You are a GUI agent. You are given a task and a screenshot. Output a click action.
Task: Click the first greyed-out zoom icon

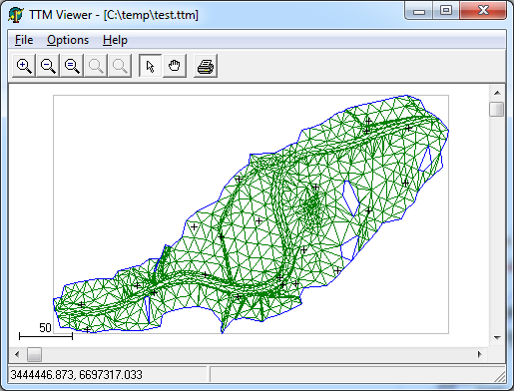96,66
